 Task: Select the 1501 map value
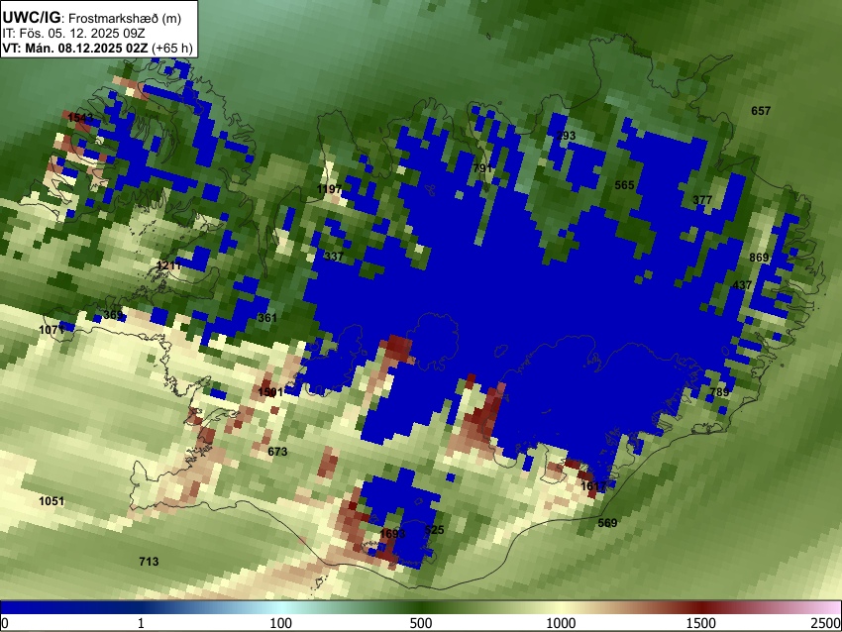click(x=270, y=392)
